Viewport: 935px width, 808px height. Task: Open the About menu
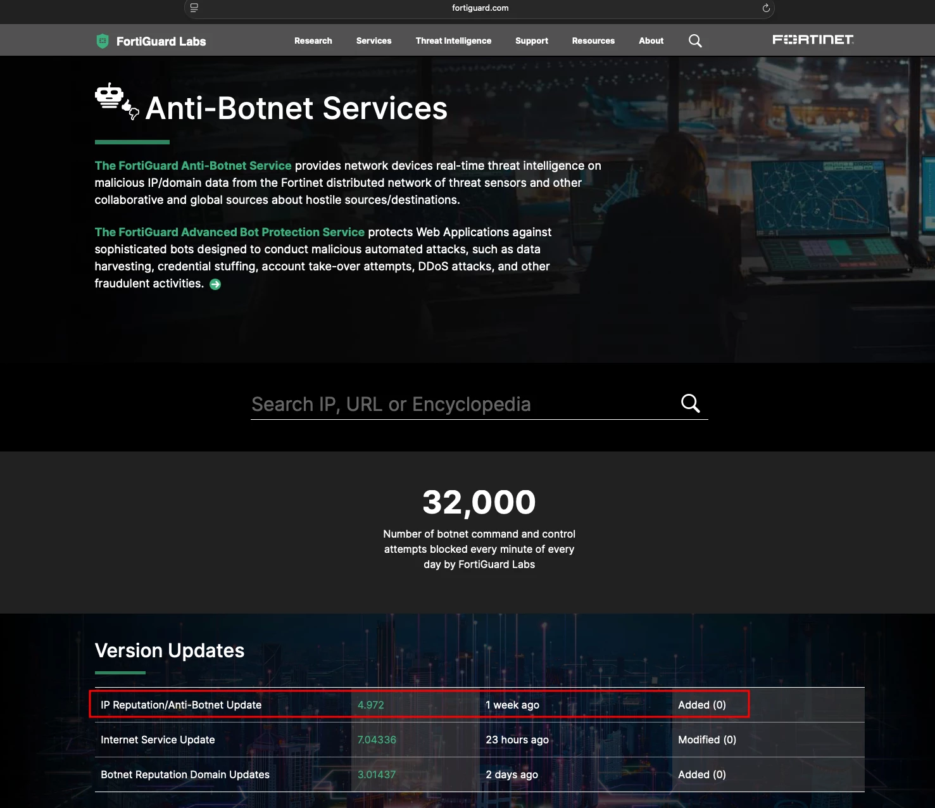[x=651, y=41]
